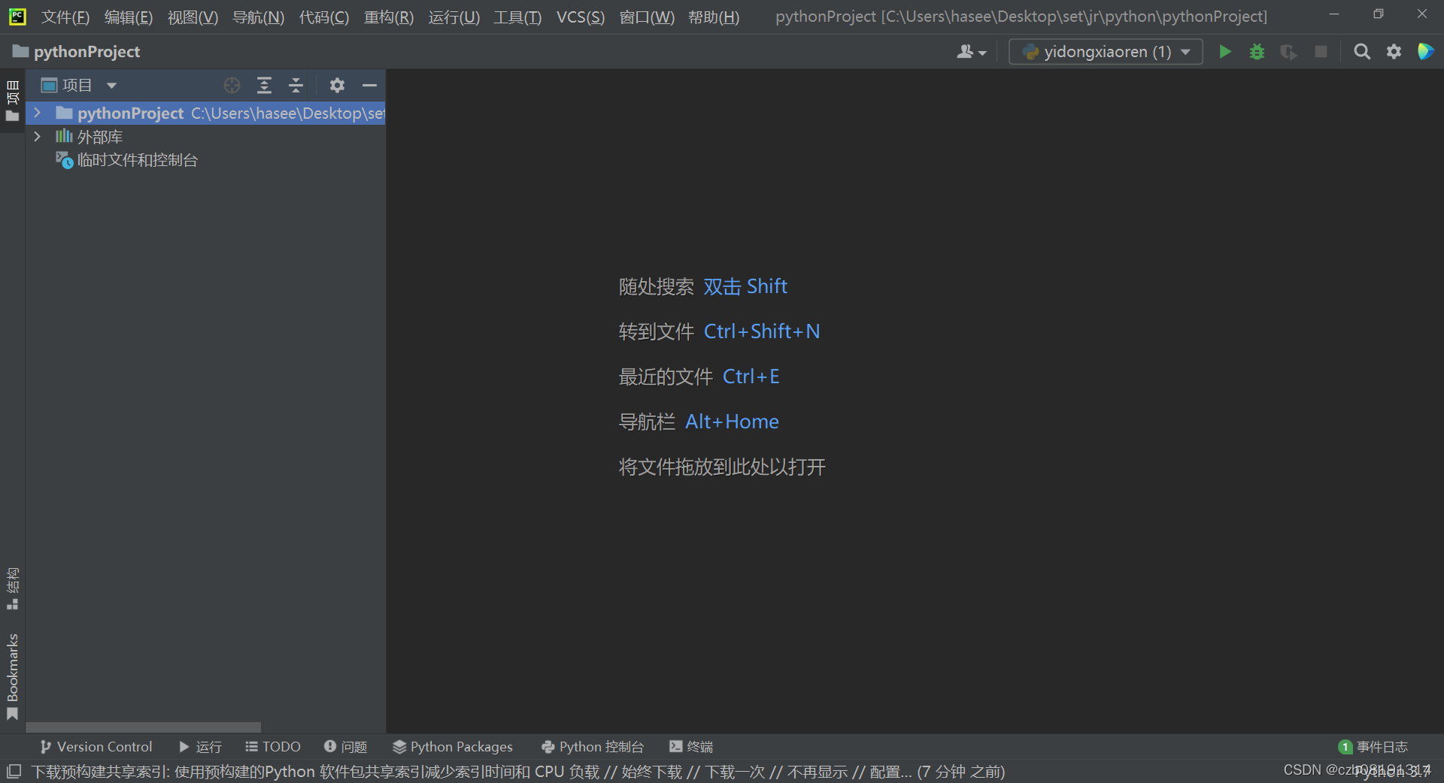
Task: Click pythonProject breadcrumb in navigation bar
Action: click(77, 52)
